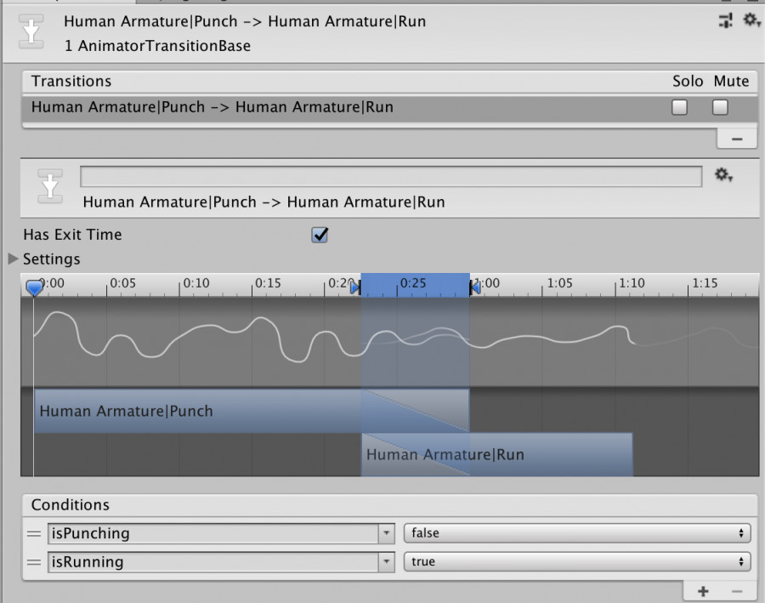Click the transition start marker arrow on the timeline

click(x=355, y=287)
